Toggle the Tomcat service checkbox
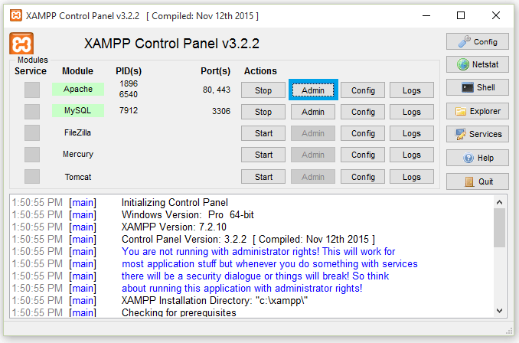This screenshot has height=343, width=519. [x=31, y=177]
